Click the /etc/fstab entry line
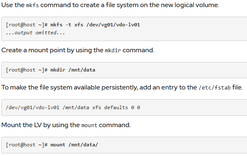Viewport: 247px width, 156px height. (73, 107)
